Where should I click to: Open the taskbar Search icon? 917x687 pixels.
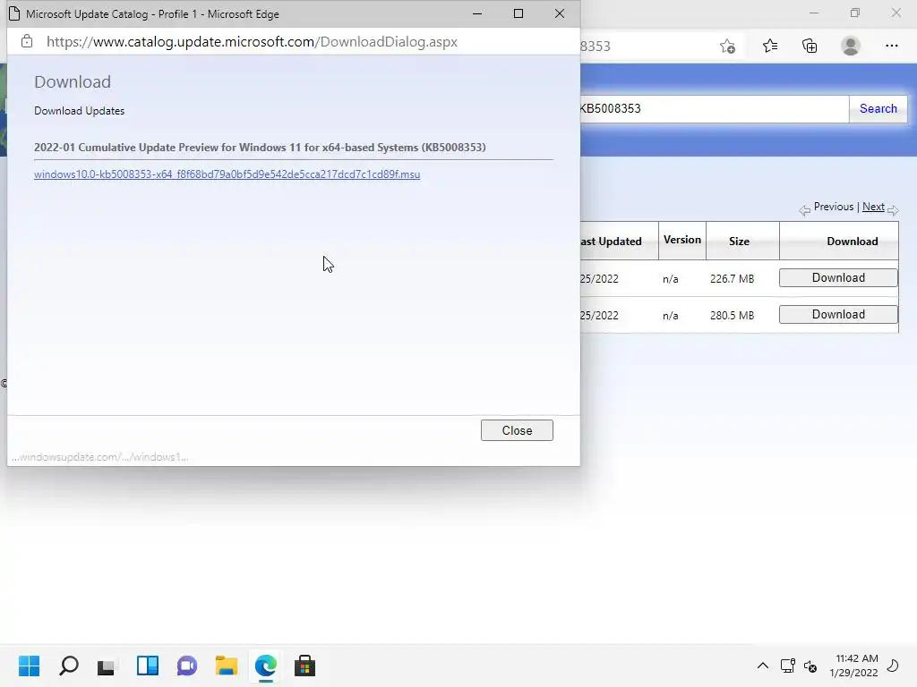68,666
